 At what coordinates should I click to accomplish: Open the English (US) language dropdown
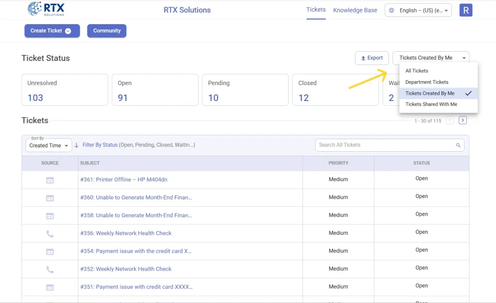pyautogui.click(x=418, y=10)
